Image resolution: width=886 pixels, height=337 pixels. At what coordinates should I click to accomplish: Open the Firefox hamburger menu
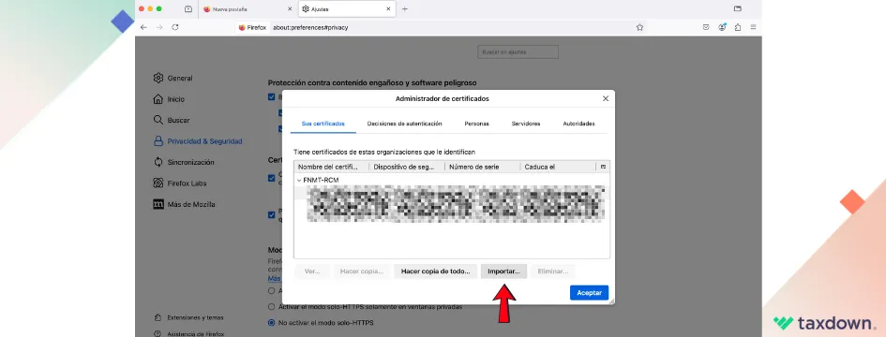point(753,27)
